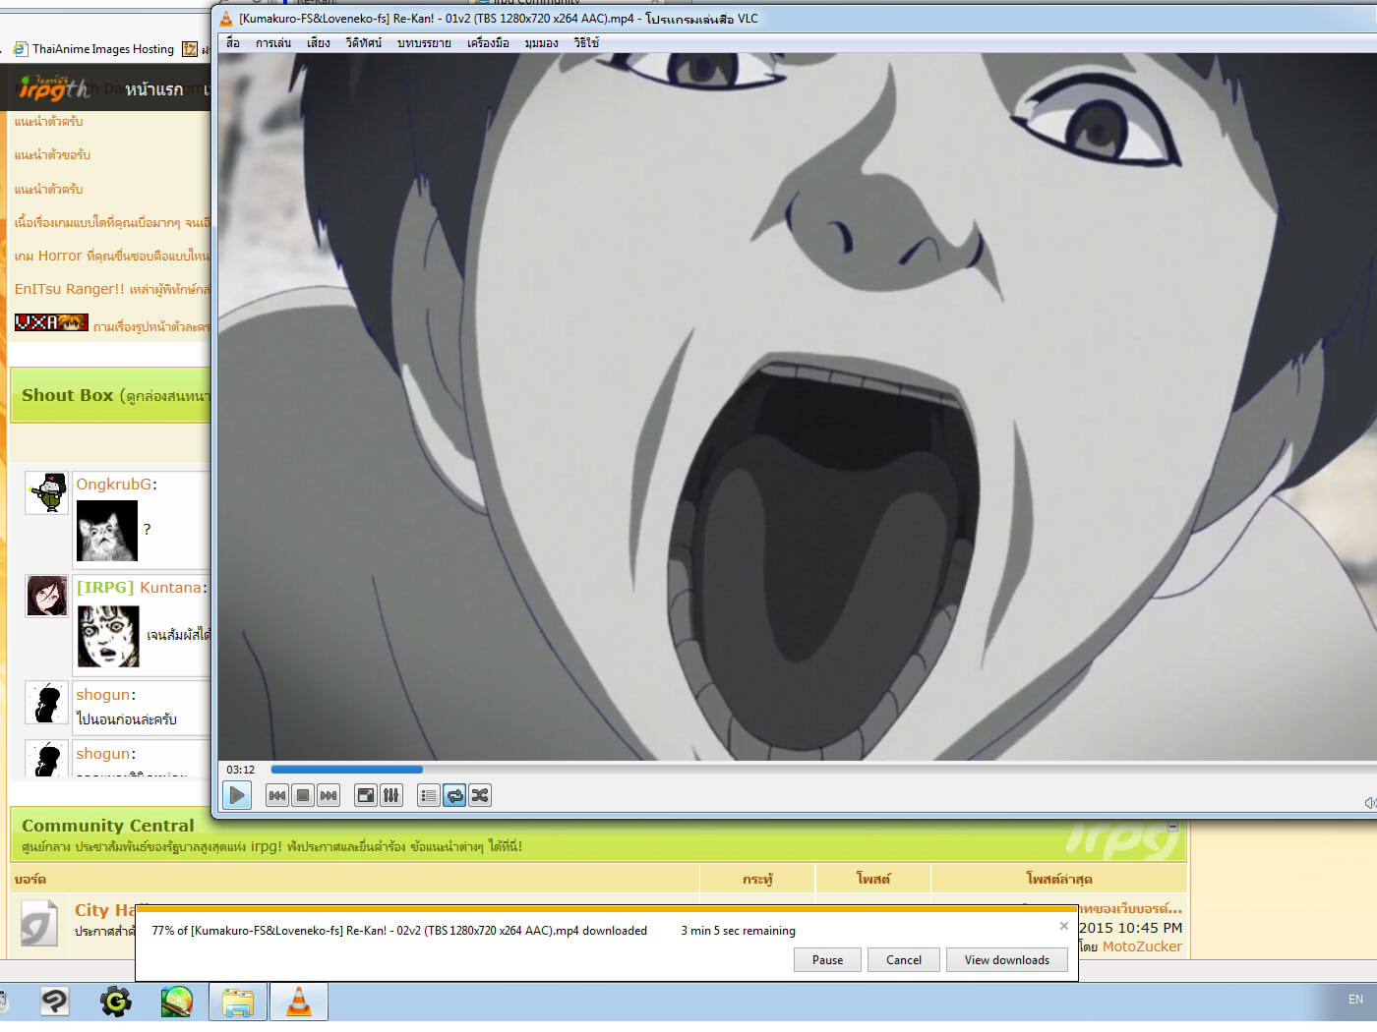Open the VLC มุมมอง (View) menu
Image resolution: width=1377 pixels, height=1032 pixels.
point(541,43)
